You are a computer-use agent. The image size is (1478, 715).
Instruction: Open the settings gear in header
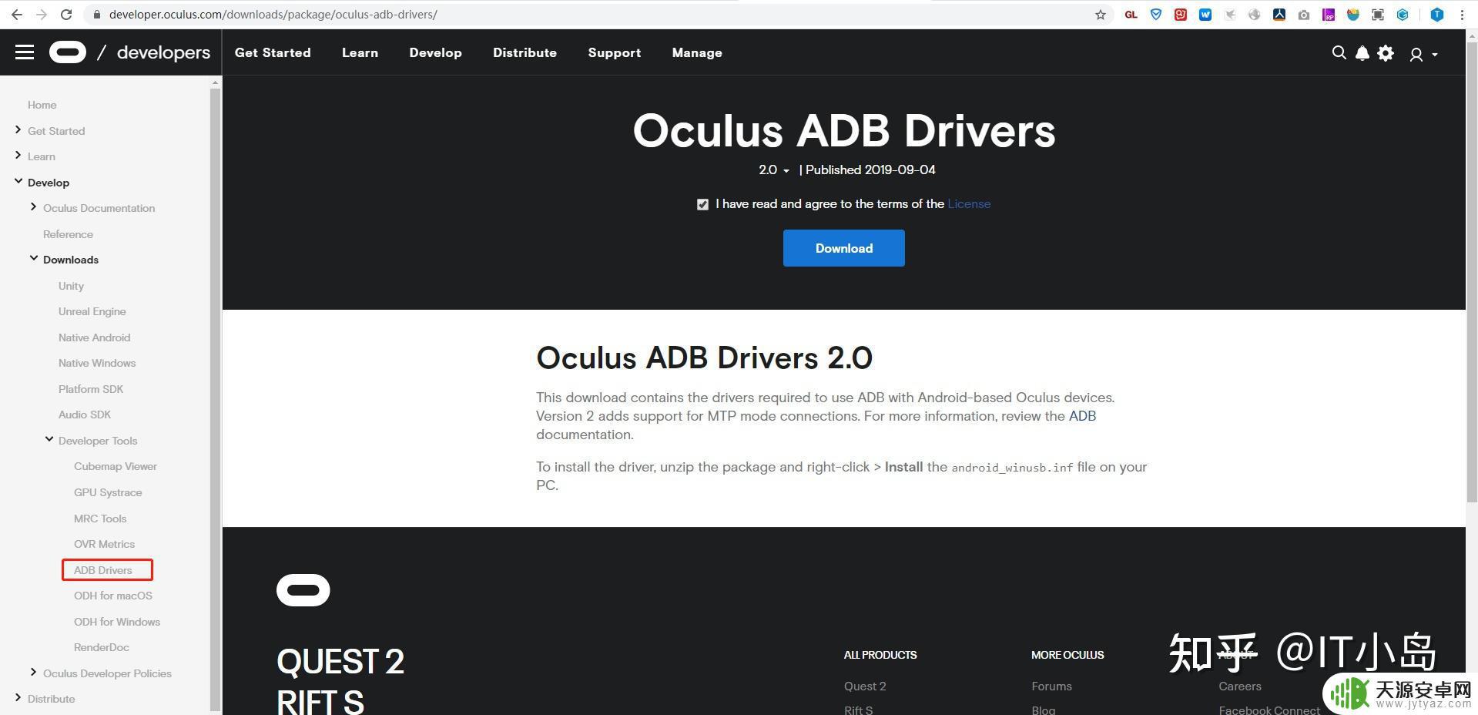click(1385, 52)
